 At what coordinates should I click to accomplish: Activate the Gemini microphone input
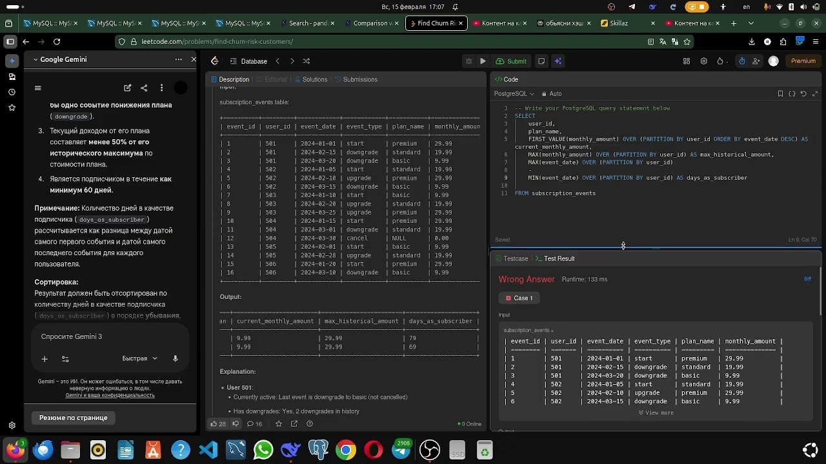click(x=175, y=358)
